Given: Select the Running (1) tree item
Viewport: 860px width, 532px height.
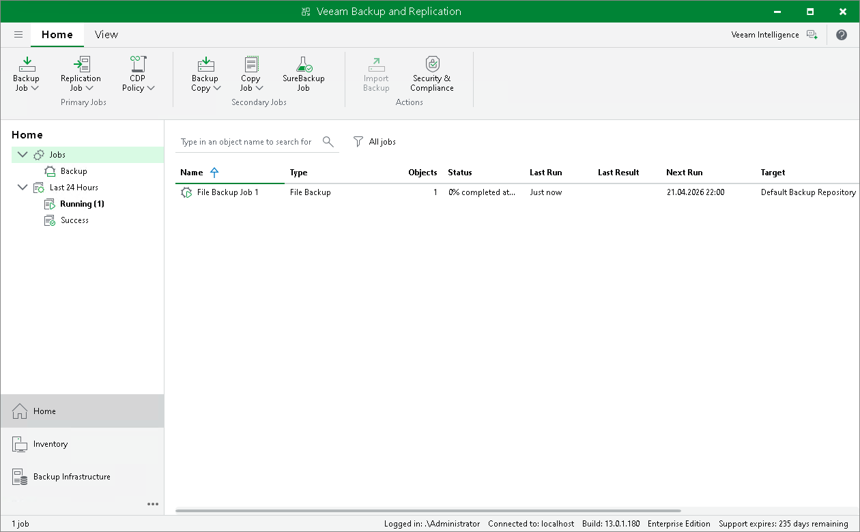Looking at the screenshot, I should [82, 204].
